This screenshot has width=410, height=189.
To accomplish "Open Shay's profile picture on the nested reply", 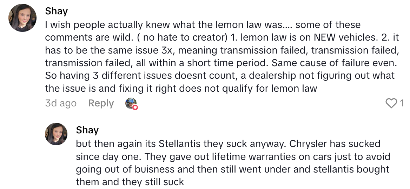I will (x=56, y=134).
